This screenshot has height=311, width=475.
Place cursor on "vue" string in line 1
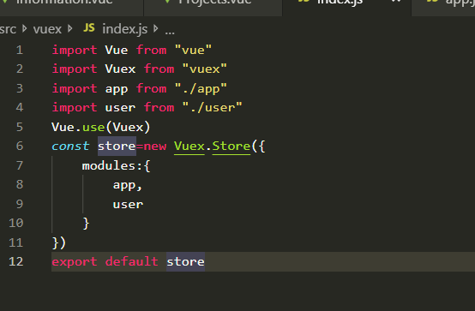point(193,50)
